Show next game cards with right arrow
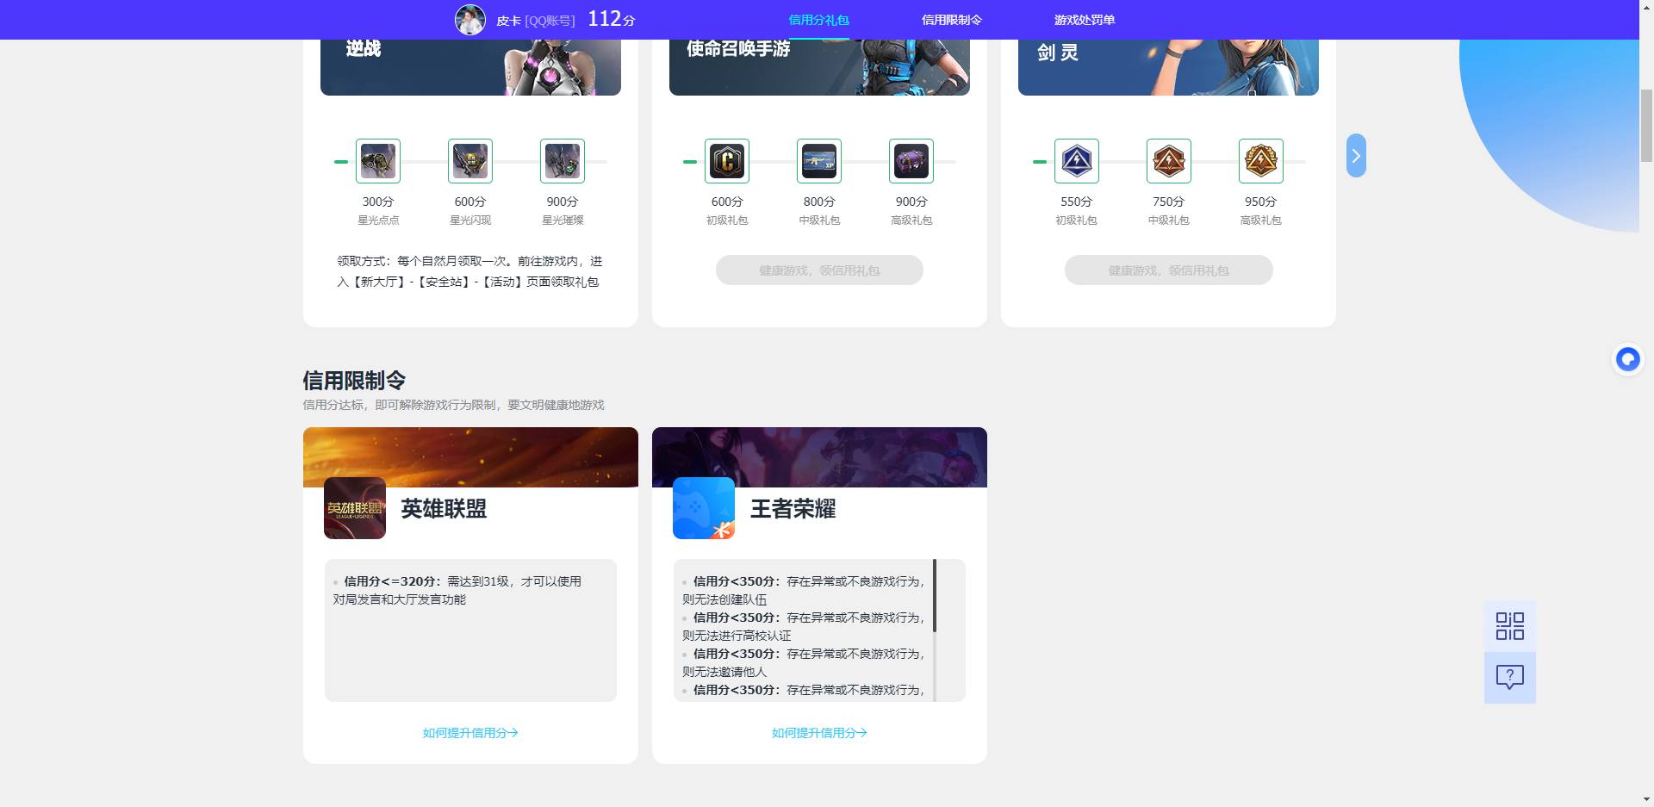 tap(1356, 156)
